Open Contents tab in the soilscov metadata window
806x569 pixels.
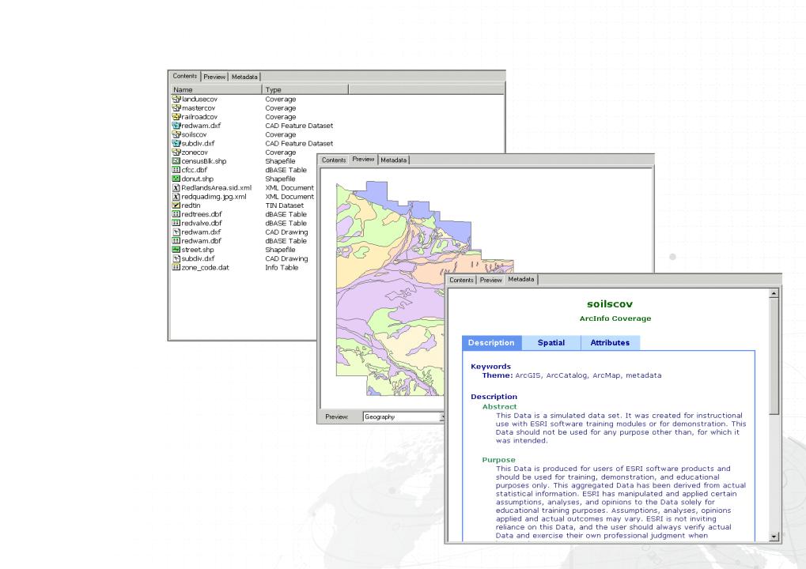[x=462, y=280]
